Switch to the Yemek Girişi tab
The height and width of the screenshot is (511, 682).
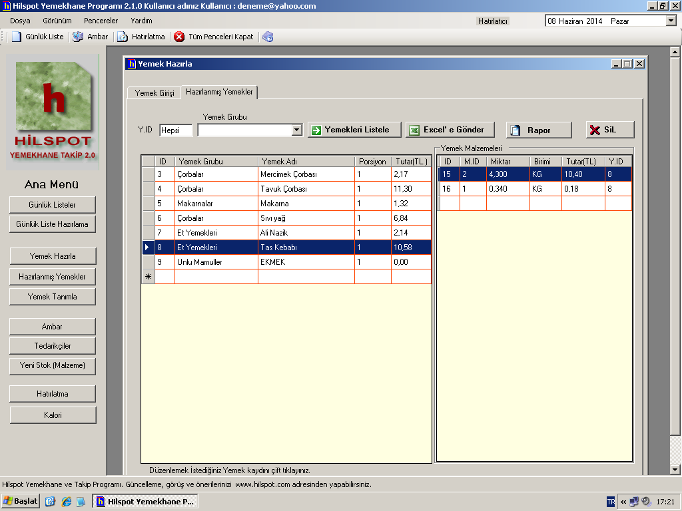[x=155, y=93]
